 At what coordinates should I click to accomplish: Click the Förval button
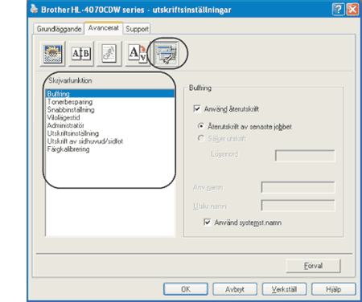click(x=314, y=266)
